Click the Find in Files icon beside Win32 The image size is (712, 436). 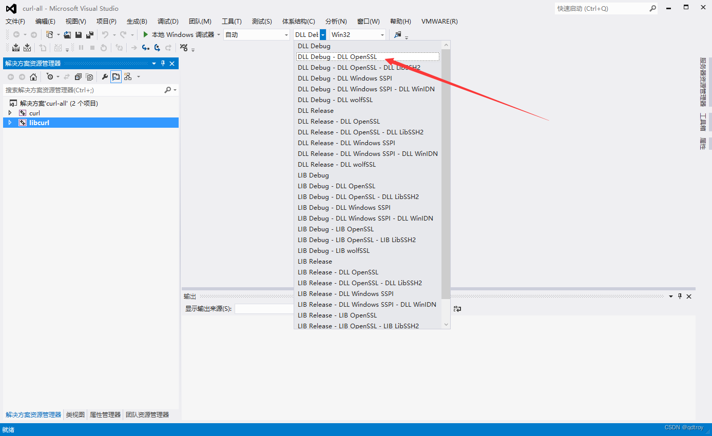pos(398,34)
